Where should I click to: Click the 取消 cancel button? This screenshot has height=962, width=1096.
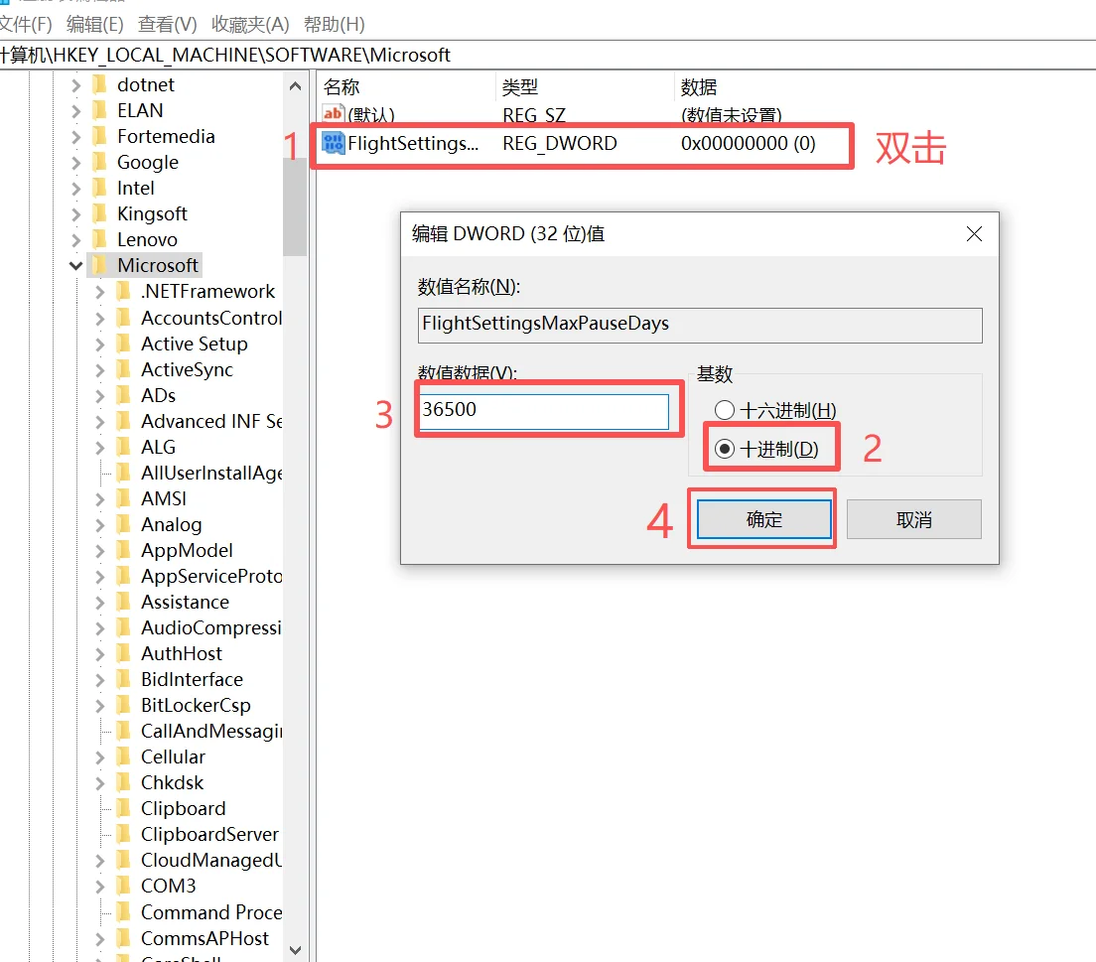(x=913, y=519)
